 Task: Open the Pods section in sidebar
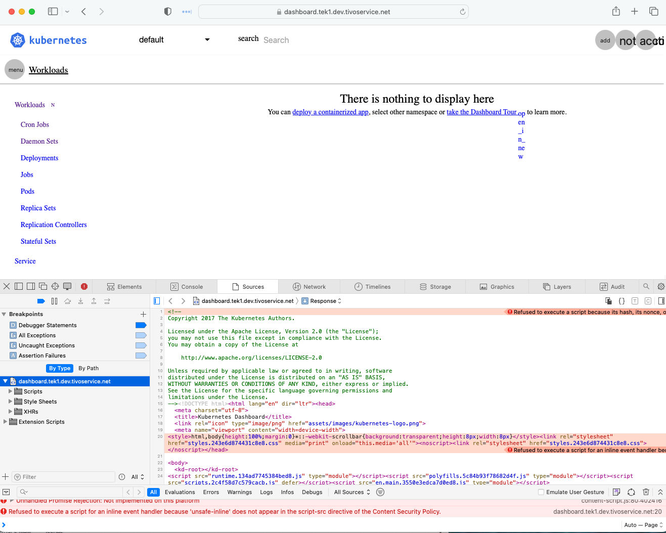27,191
